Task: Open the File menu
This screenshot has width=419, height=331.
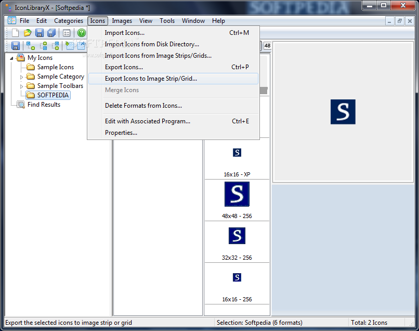Action: click(x=24, y=21)
